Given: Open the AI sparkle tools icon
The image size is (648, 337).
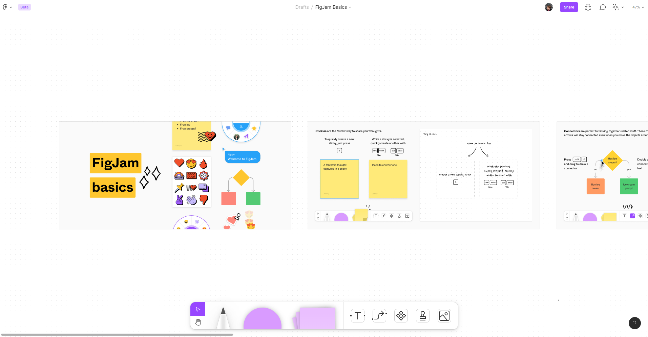Looking at the screenshot, I should pyautogui.click(x=615, y=7).
